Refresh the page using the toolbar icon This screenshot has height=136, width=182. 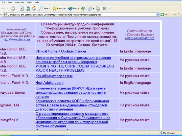(28, 8)
